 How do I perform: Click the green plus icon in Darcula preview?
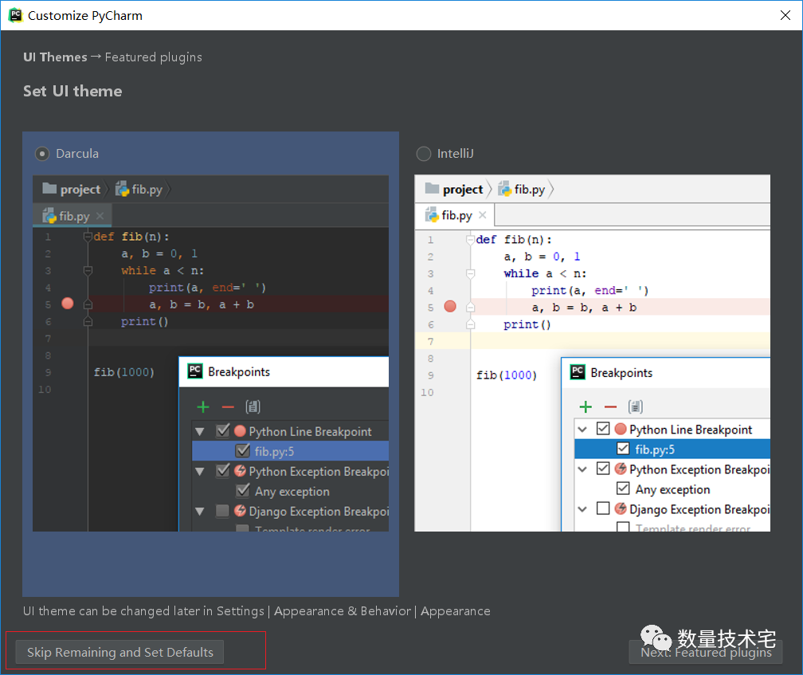click(x=203, y=407)
